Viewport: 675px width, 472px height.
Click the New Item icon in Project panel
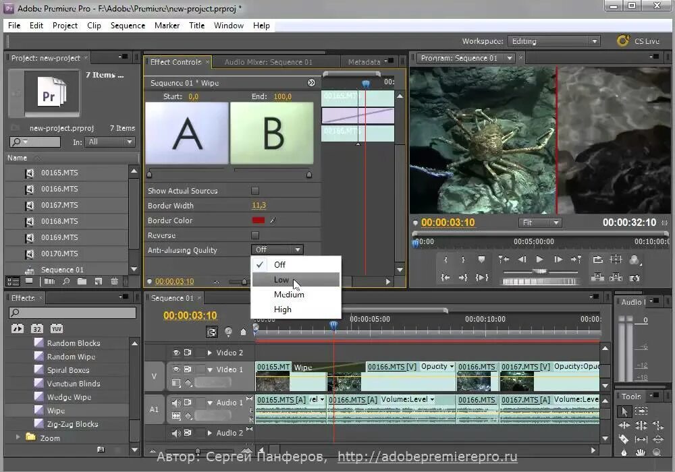pos(98,282)
